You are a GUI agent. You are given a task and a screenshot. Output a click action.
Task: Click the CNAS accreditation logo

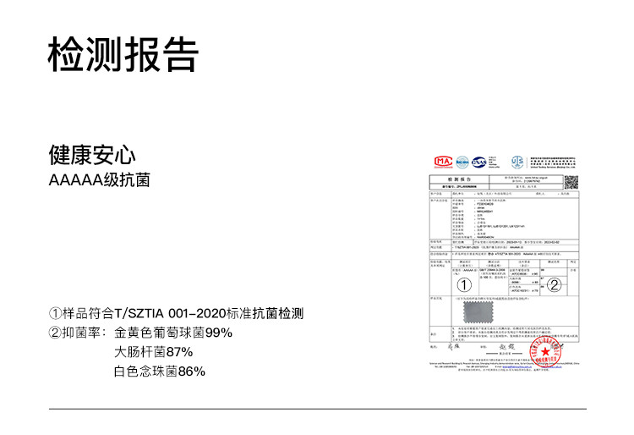(479, 162)
